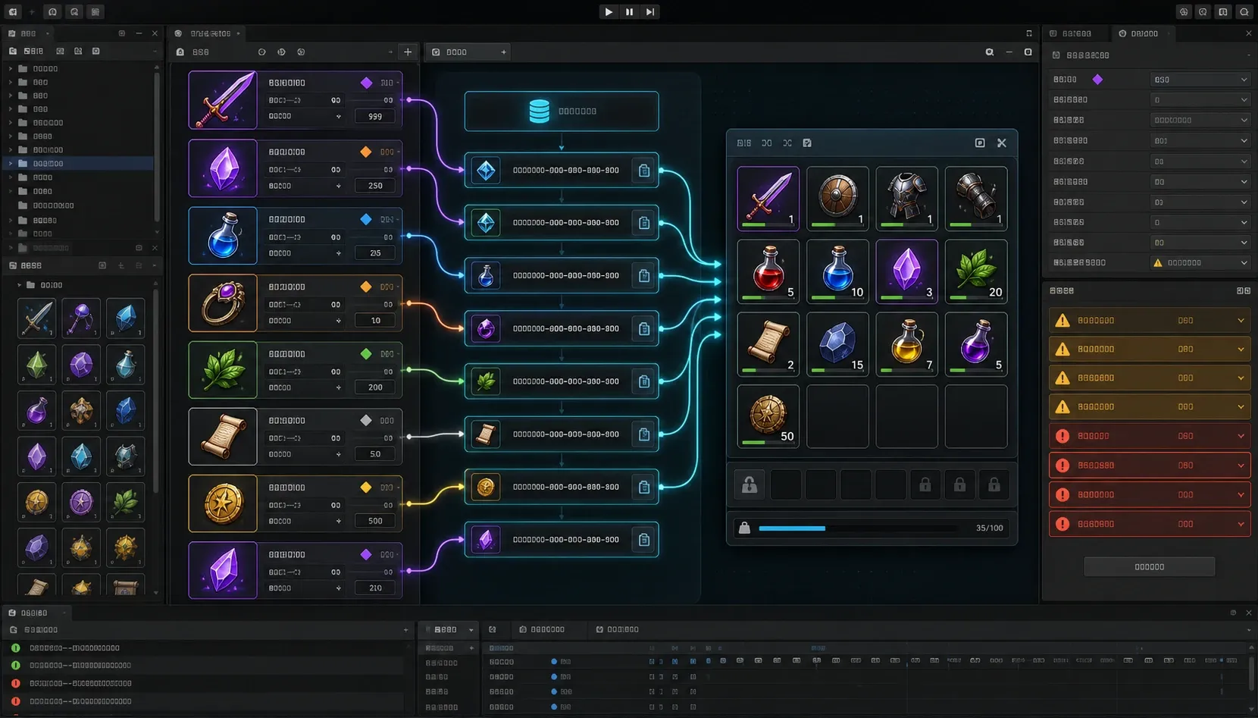This screenshot has height=718, width=1258.
Task: Click the clipboard icon on the leaf node row
Action: point(644,381)
